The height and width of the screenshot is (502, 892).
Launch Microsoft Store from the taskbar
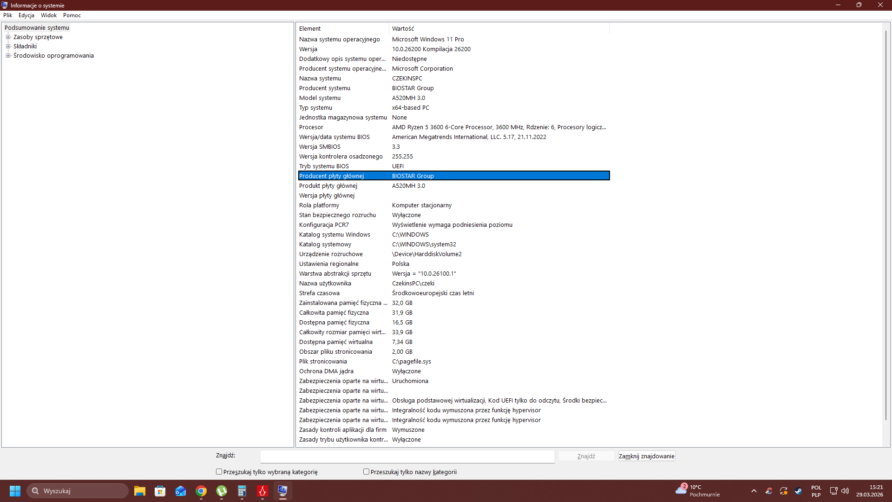tap(160, 491)
